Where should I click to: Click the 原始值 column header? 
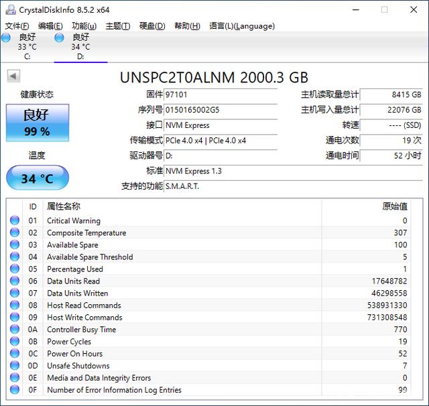pos(366,206)
